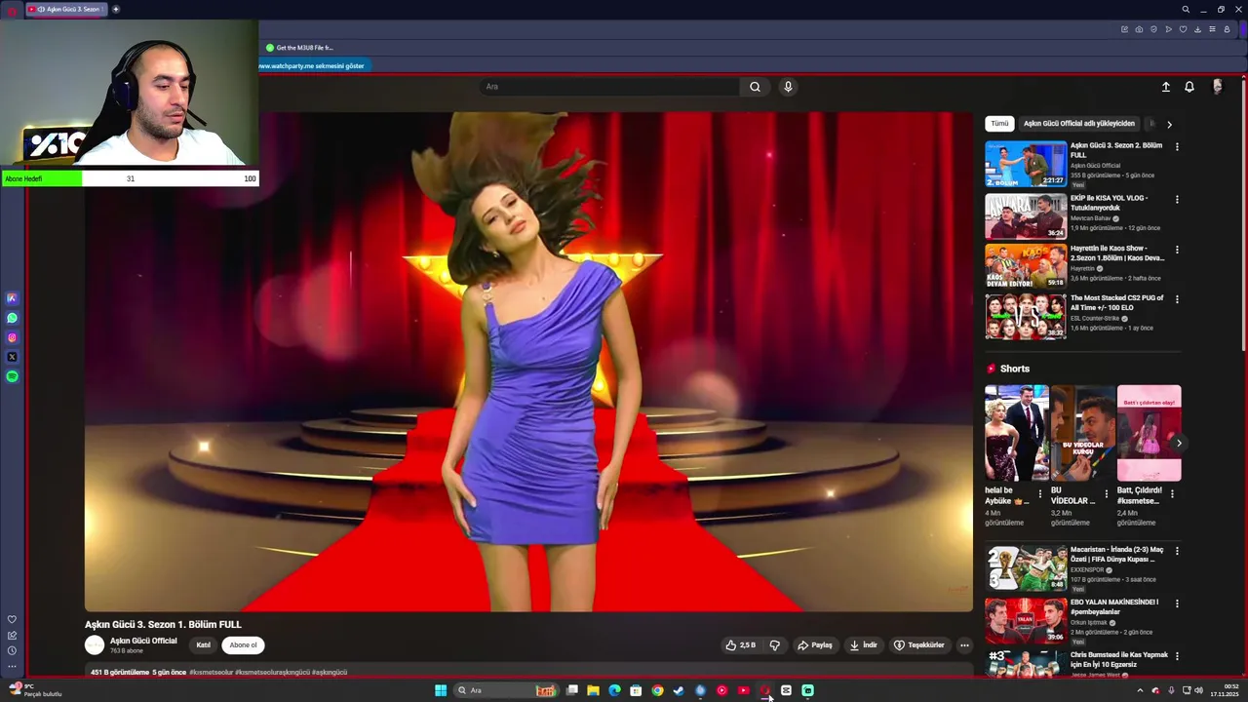The image size is (1248, 702).
Task: Open Aria AI icon in the Opera sidebar
Action: pos(12,298)
